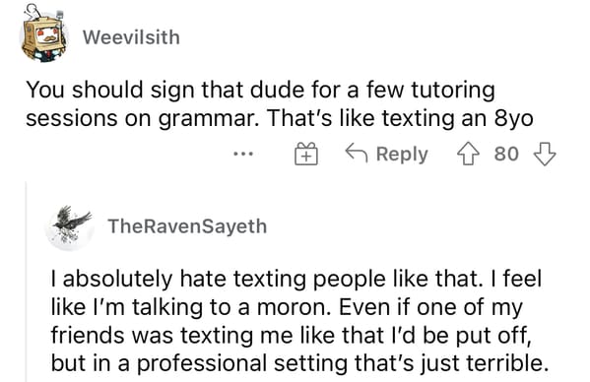
Task: Click the 80 vote score
Action: pos(506,154)
